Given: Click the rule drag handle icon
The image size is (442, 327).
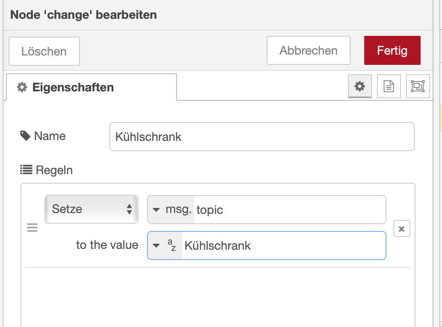Looking at the screenshot, I should 32,228.
